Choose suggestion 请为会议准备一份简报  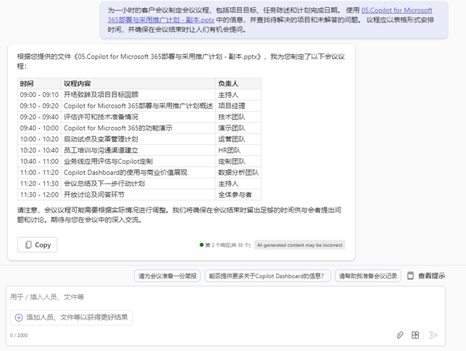tap(167, 276)
